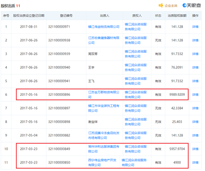Select the name 王宇
205x171 pixels.
[x=91, y=67]
